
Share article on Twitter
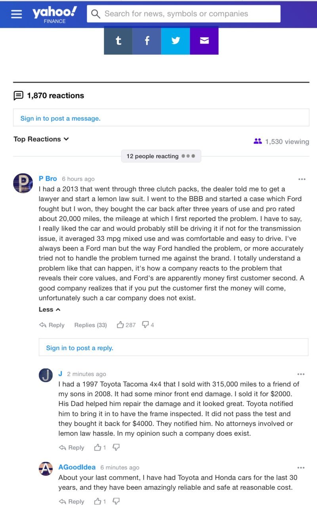176,40
